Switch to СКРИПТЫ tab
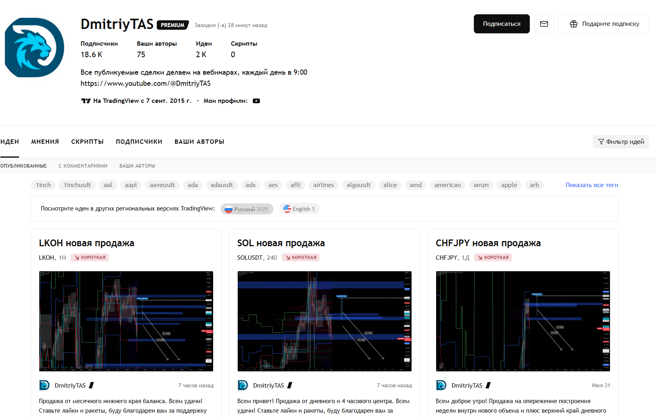The height and width of the screenshot is (417, 656). (x=87, y=142)
